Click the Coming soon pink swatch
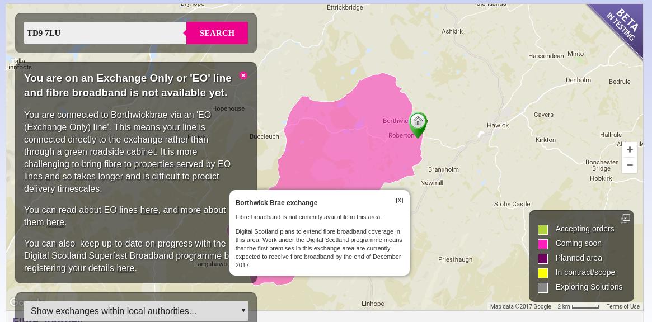Screen dimensions: 652x322 click(543, 244)
